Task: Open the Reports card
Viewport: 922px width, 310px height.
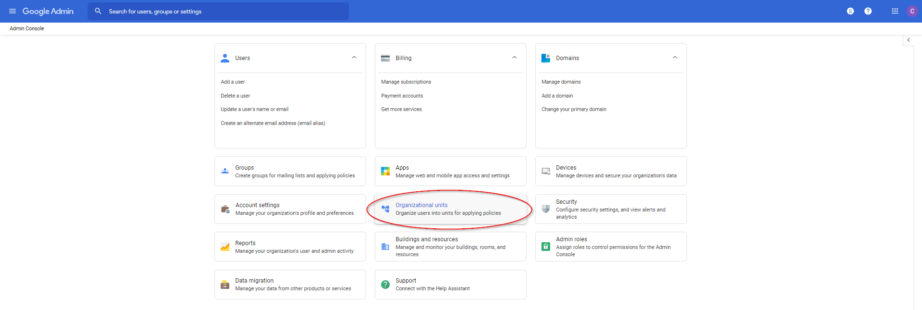Action: tap(290, 247)
